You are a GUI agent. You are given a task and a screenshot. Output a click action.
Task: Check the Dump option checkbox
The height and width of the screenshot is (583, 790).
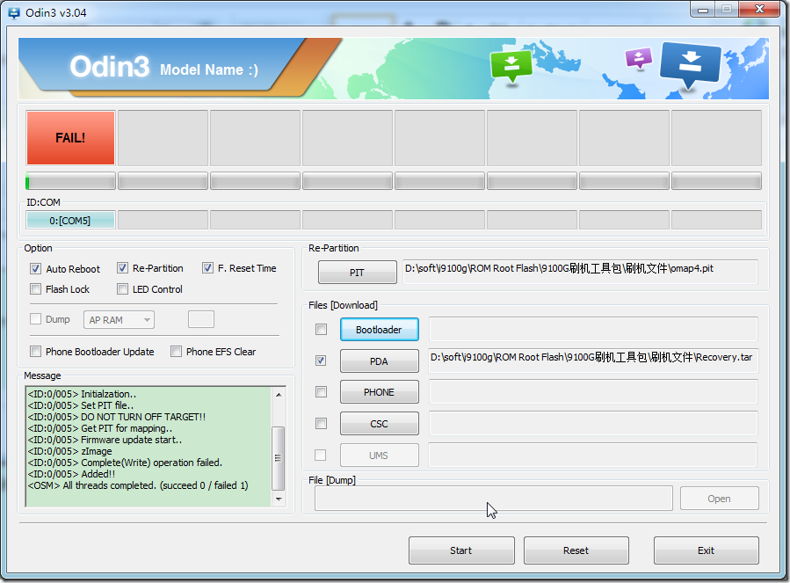[x=35, y=319]
